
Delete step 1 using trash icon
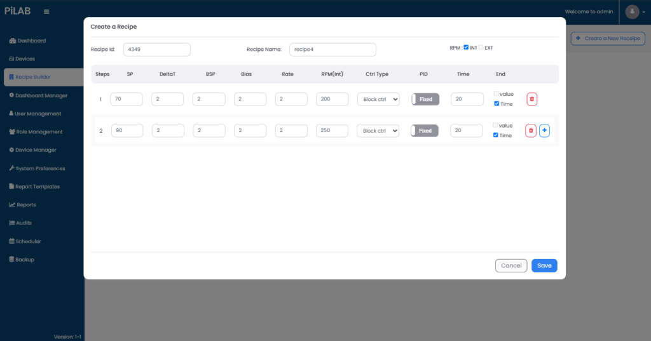tap(532, 99)
